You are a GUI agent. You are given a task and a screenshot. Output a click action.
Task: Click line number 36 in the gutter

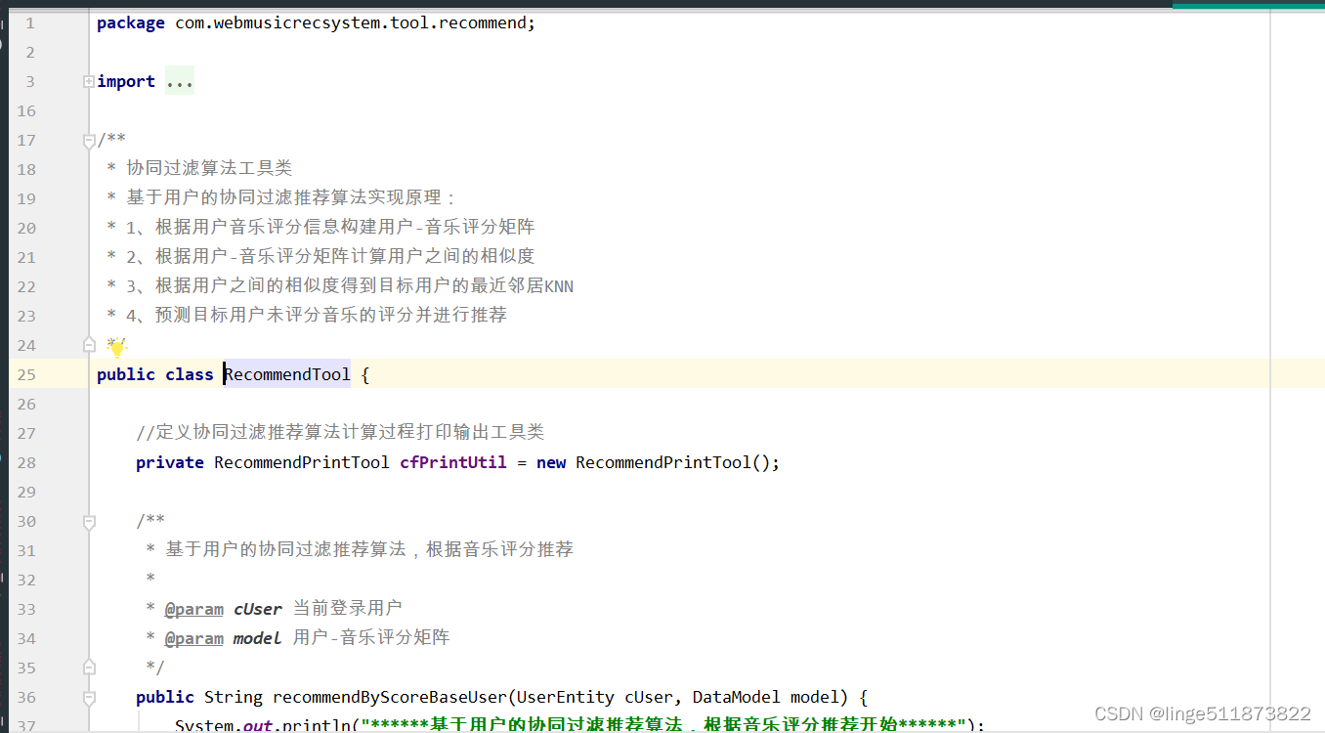(x=26, y=697)
